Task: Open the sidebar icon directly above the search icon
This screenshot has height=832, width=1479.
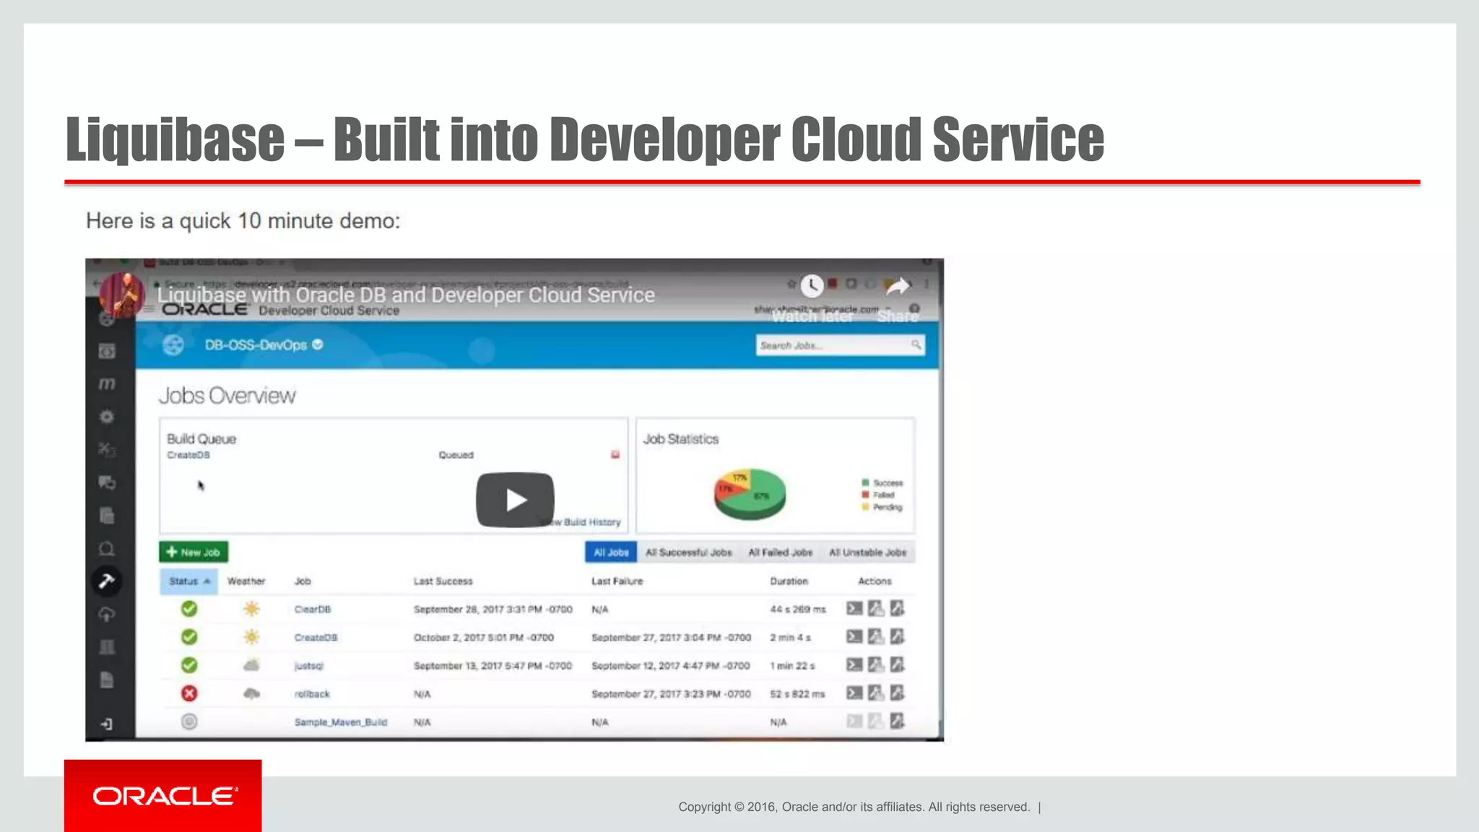Action: coord(107,516)
